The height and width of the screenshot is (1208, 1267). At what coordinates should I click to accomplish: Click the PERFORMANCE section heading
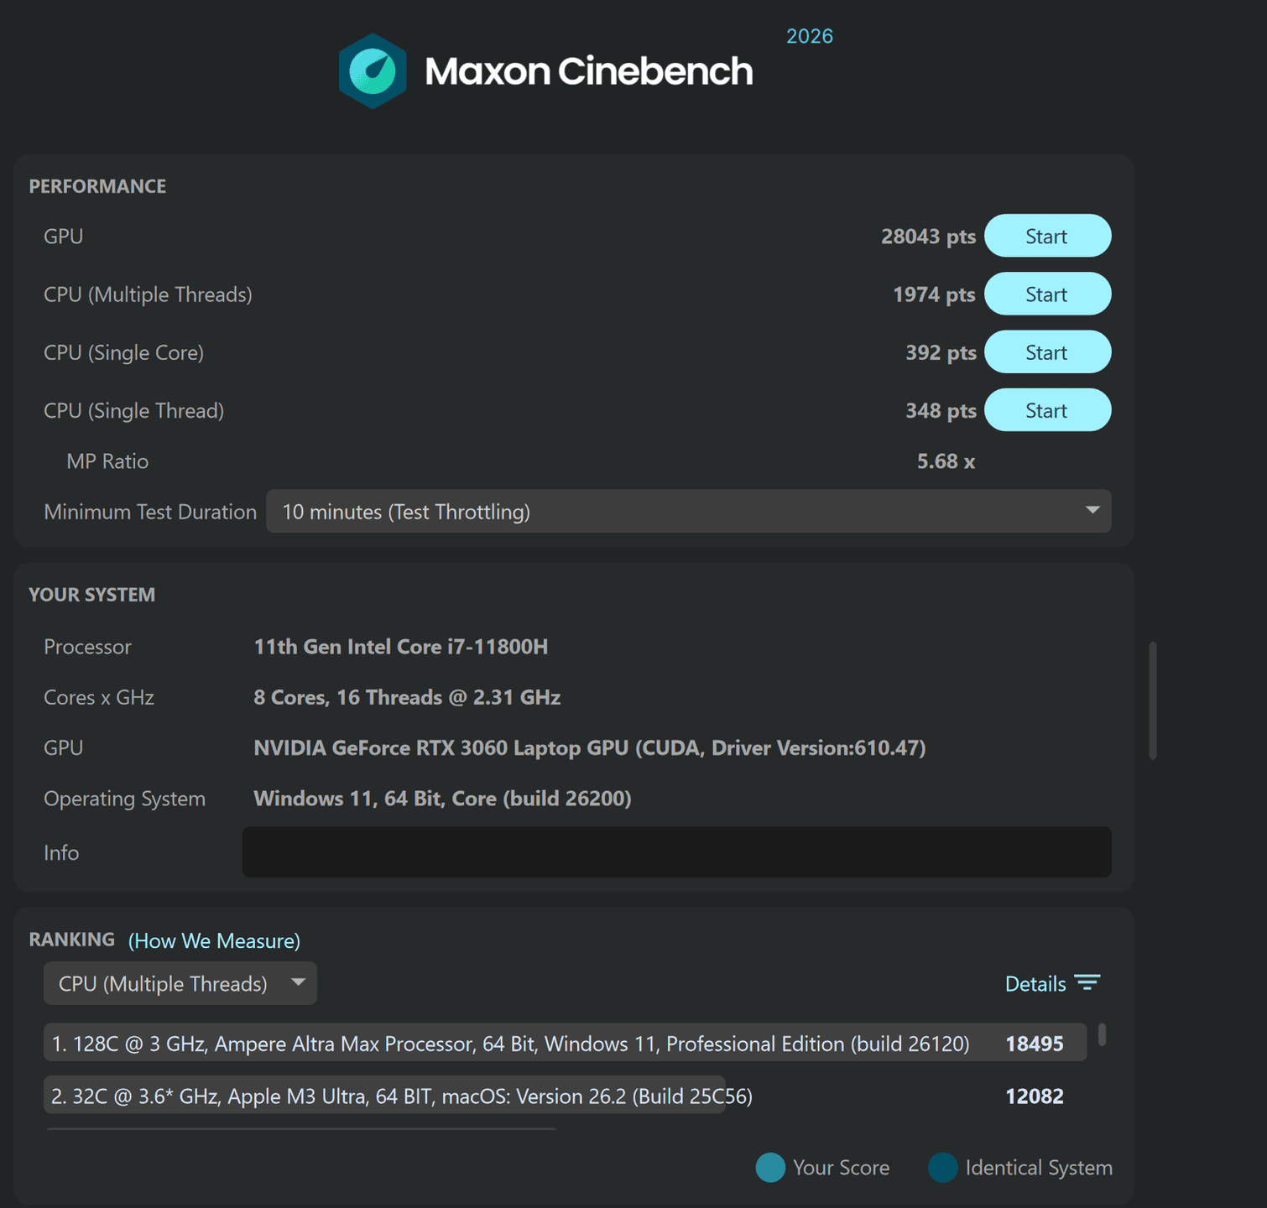coord(97,186)
